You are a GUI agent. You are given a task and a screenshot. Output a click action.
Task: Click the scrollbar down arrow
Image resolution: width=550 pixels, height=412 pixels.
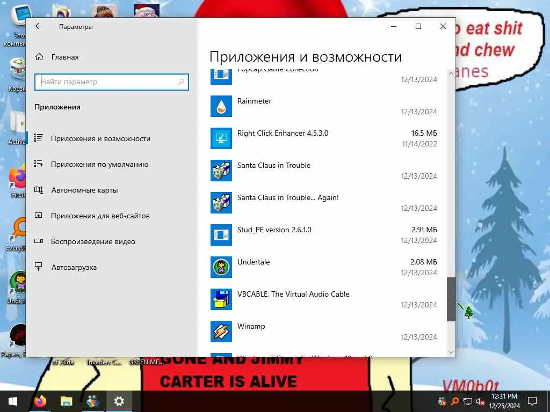[x=451, y=352]
